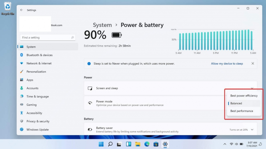The image size is (266, 149).
Task: Open File Explorer from the taskbar
Action: [x=138, y=144]
